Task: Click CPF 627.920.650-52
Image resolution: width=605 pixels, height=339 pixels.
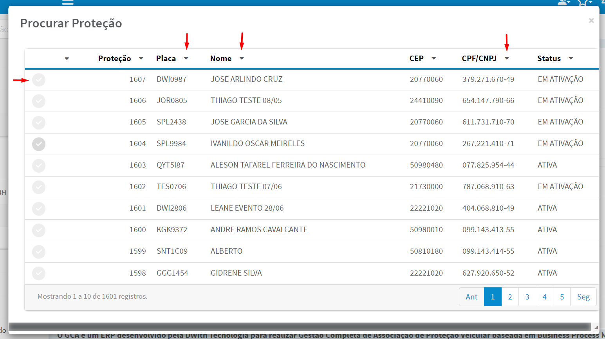Action: [488, 273]
